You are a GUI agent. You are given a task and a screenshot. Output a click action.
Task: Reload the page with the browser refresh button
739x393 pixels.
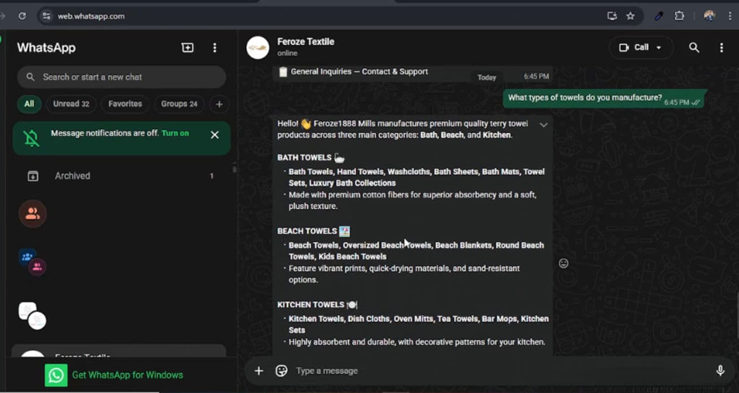[x=22, y=16]
